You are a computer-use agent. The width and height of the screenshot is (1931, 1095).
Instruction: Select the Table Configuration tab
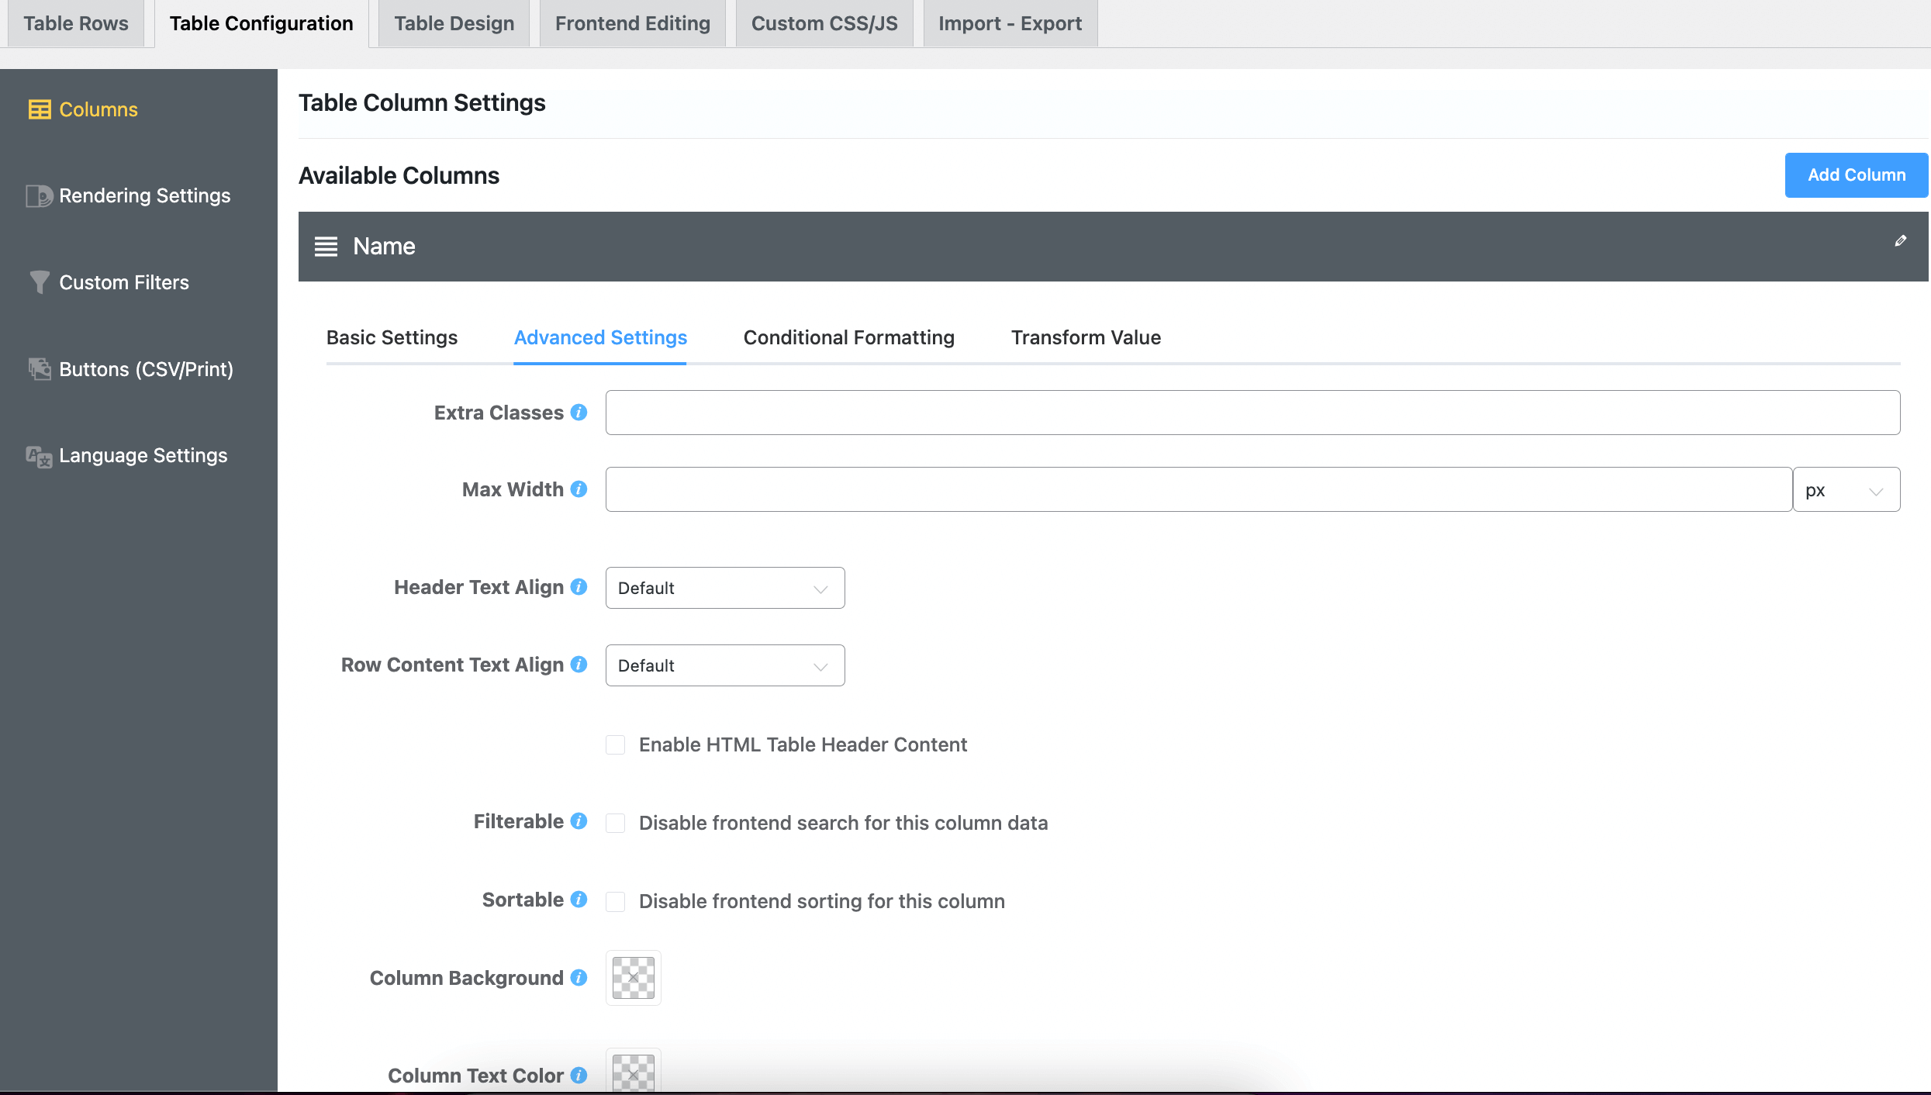click(x=261, y=23)
